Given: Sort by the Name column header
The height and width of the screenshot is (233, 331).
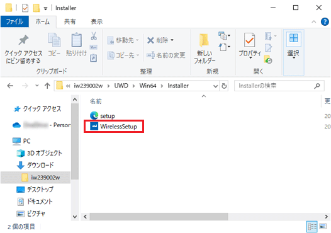Looking at the screenshot, I should pos(96,101).
